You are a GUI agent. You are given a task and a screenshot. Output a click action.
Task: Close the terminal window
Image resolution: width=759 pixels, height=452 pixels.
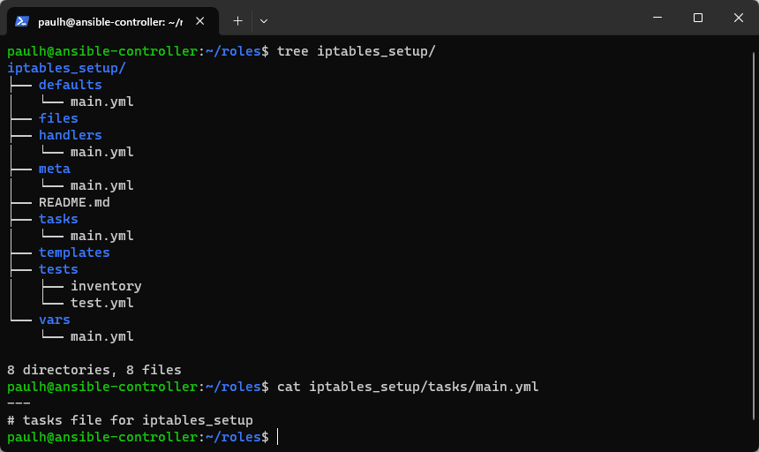[738, 18]
